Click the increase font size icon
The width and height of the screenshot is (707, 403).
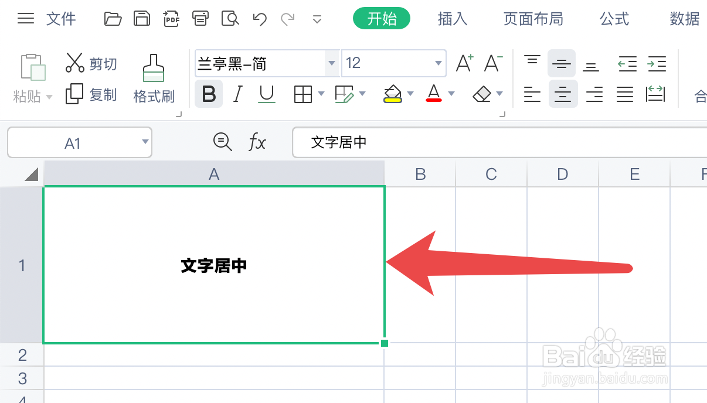click(464, 62)
